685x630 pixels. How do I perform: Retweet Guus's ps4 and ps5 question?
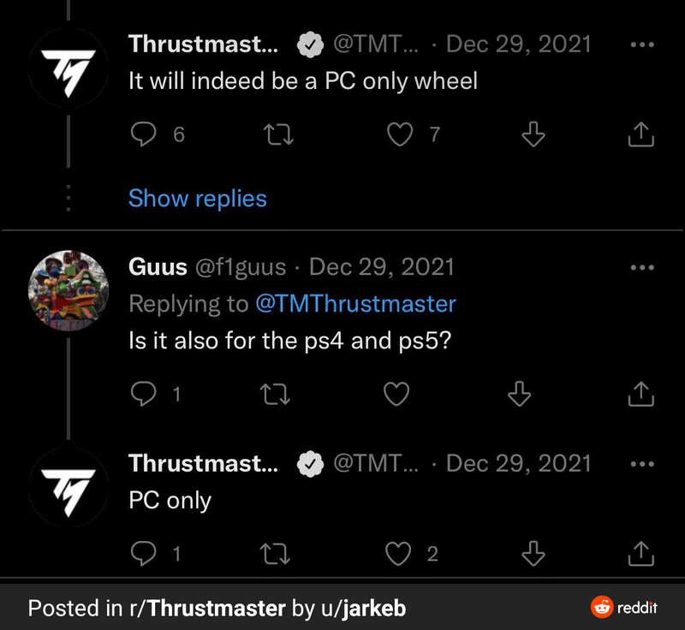tap(275, 394)
